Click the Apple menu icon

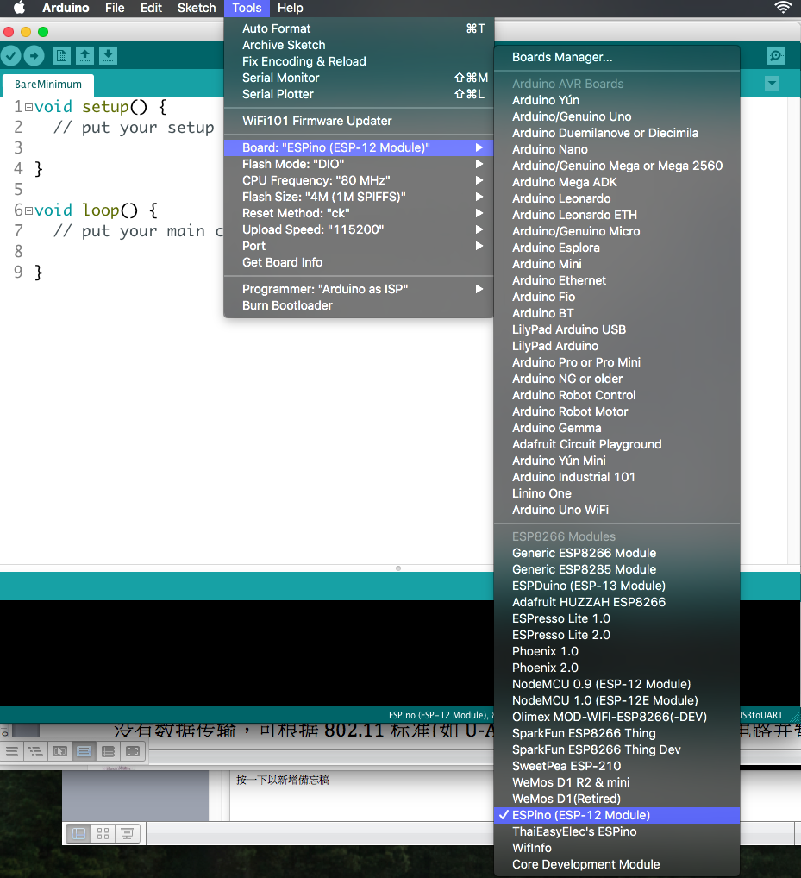click(x=19, y=8)
